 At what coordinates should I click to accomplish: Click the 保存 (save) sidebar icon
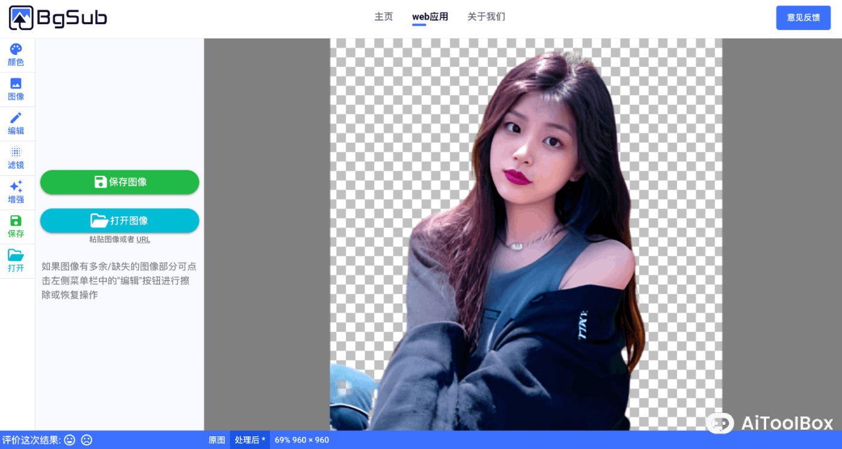click(16, 226)
